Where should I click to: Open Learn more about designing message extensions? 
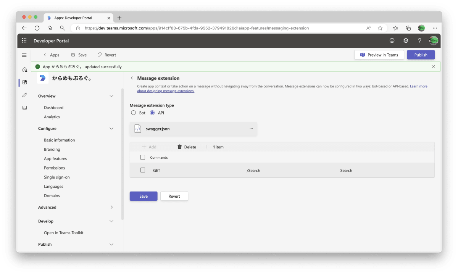point(418,86)
